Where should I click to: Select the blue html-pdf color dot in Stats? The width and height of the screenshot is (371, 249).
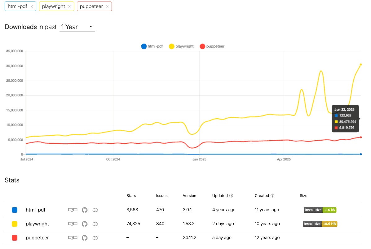click(x=14, y=210)
